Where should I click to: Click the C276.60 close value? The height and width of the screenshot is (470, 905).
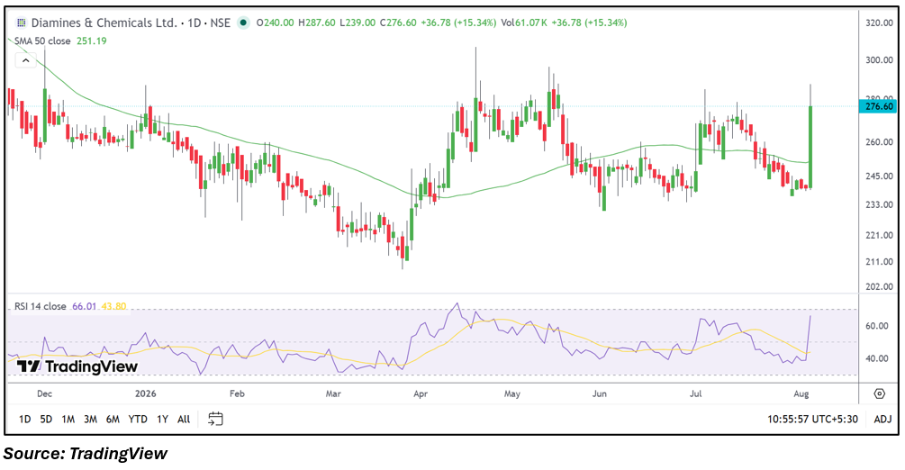tap(398, 23)
